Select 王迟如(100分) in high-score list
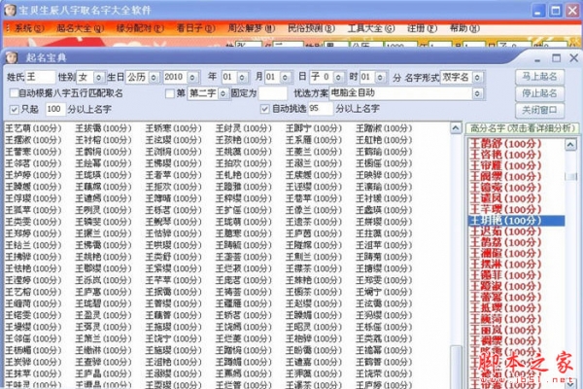The height and width of the screenshot is (389, 583). 505,231
